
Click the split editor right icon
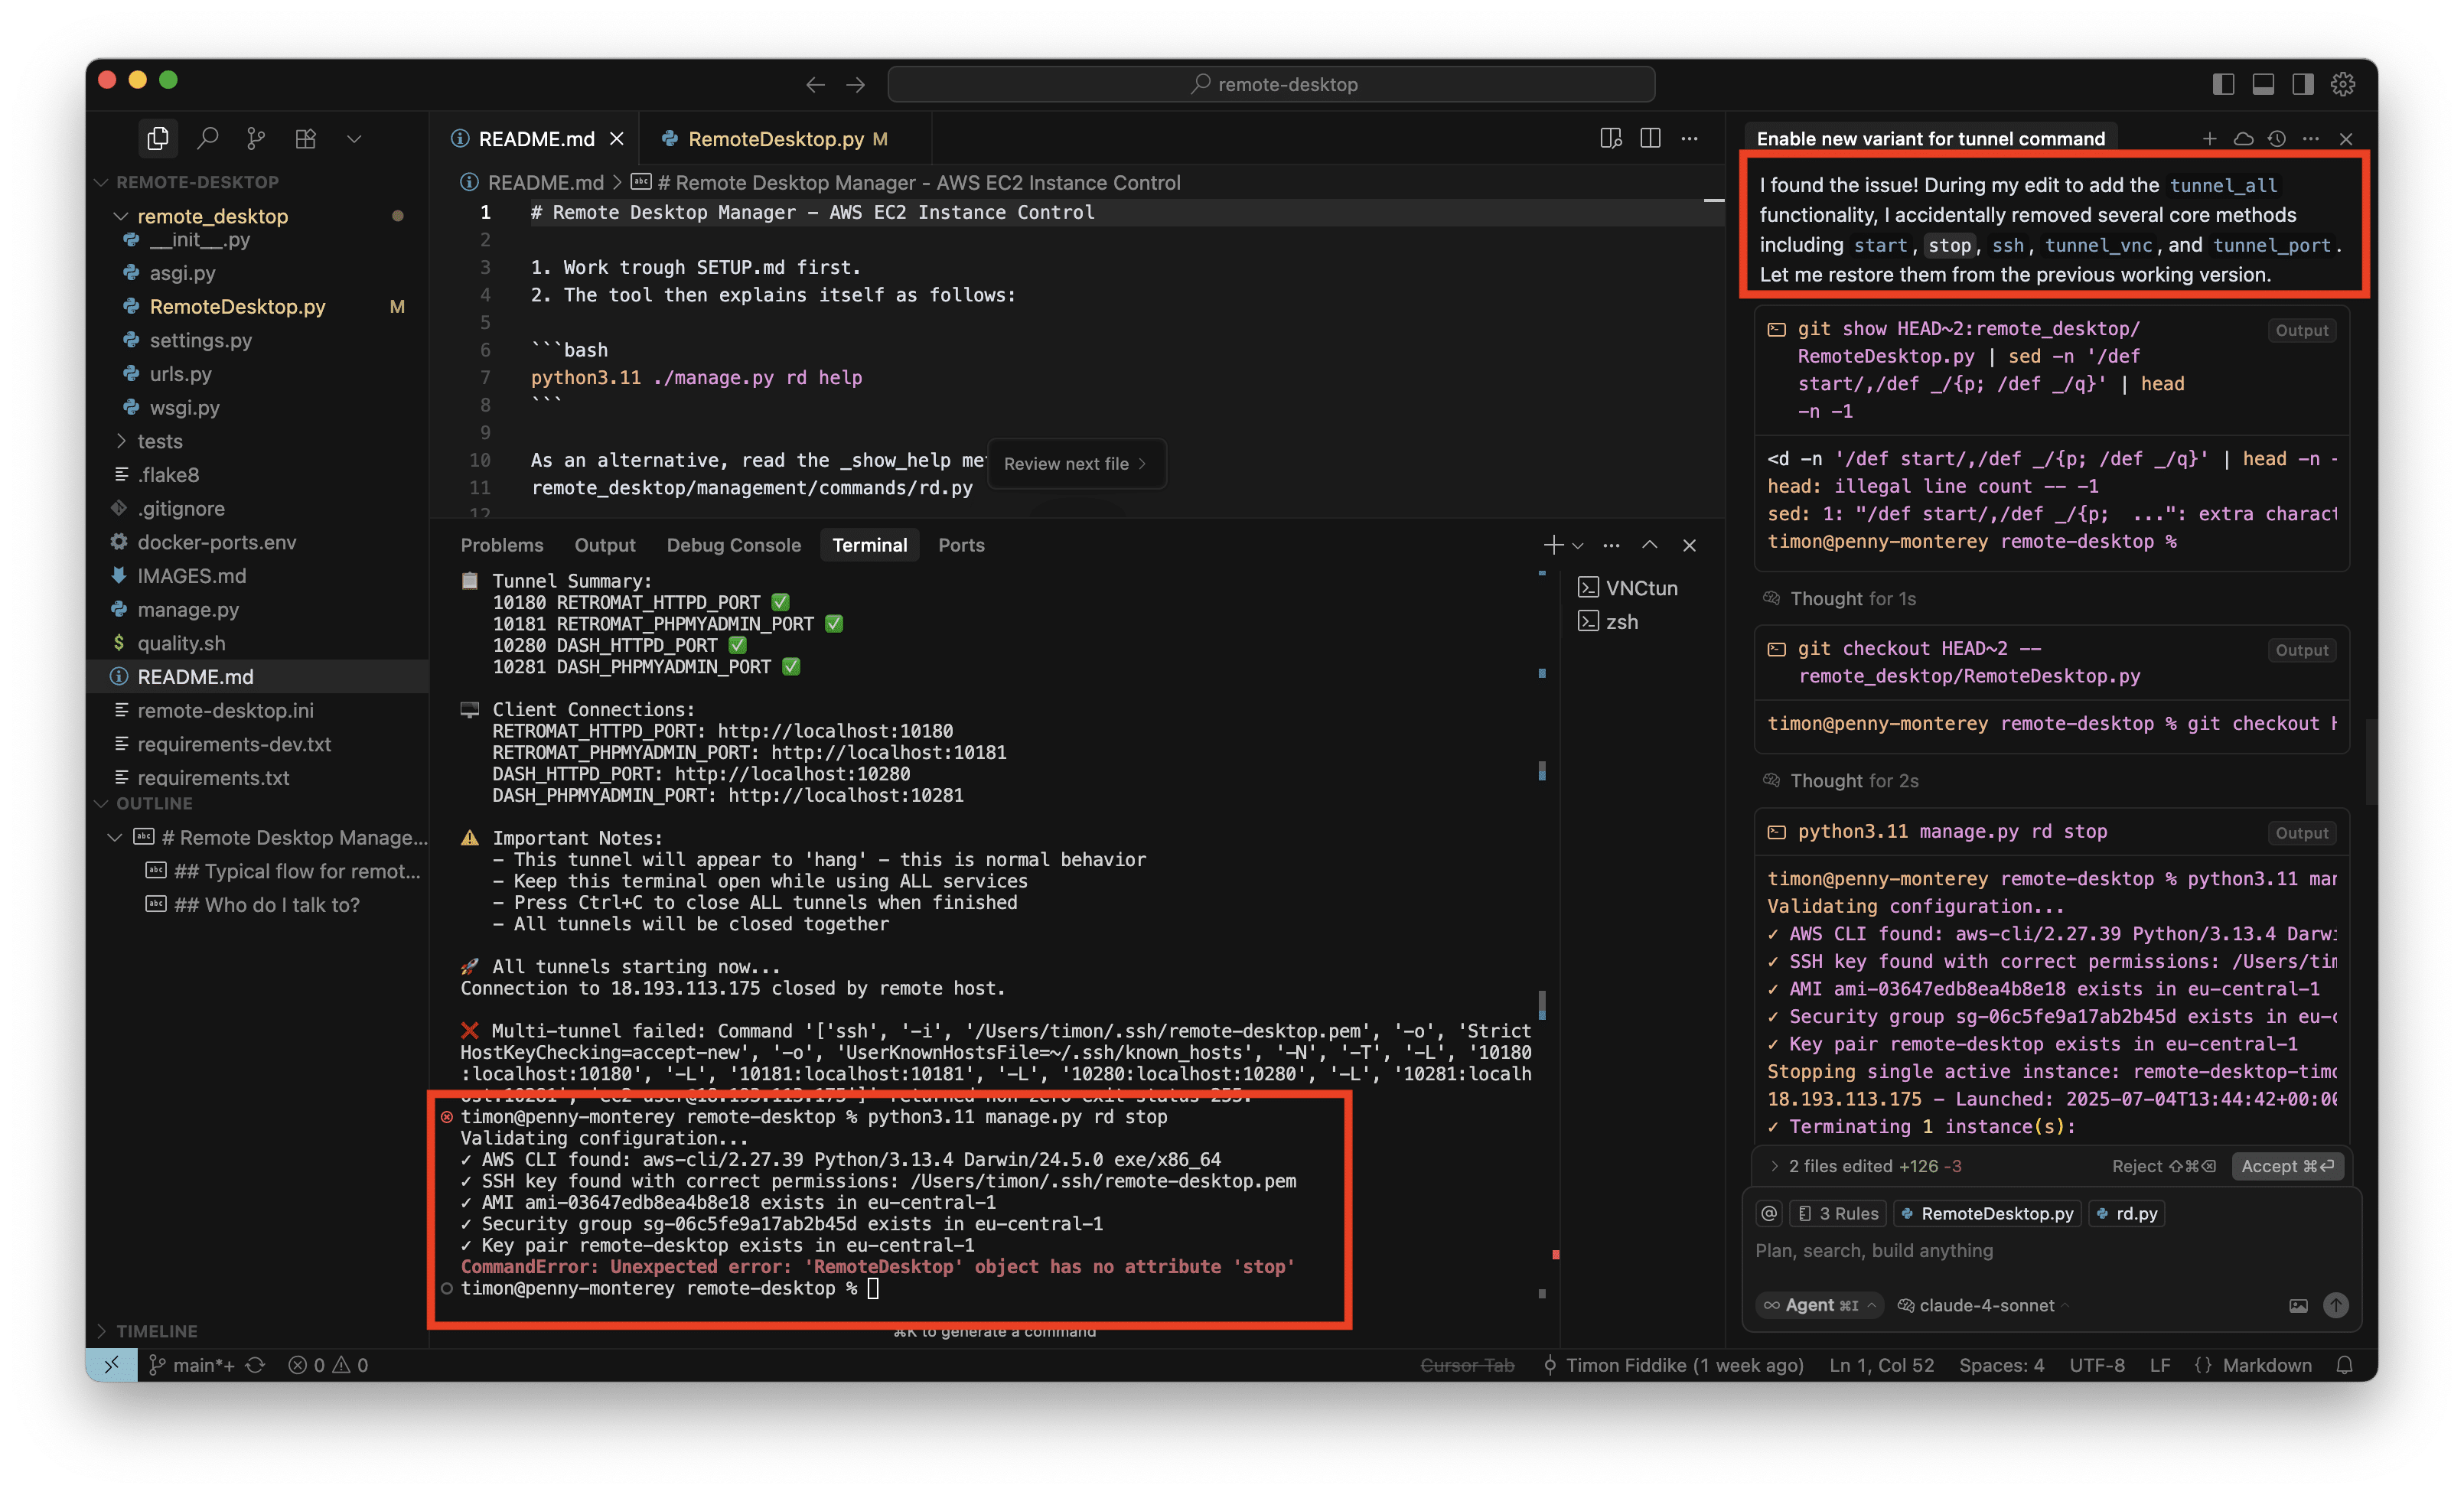tap(1650, 138)
